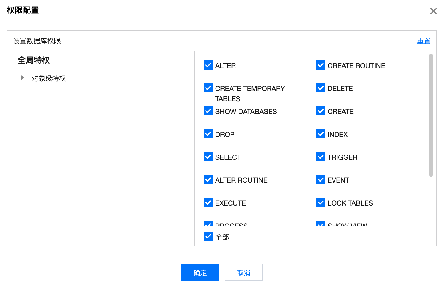Disable CREATE TEMPORARY TABLES privilege
This screenshot has width=441, height=288.
pos(208,88)
